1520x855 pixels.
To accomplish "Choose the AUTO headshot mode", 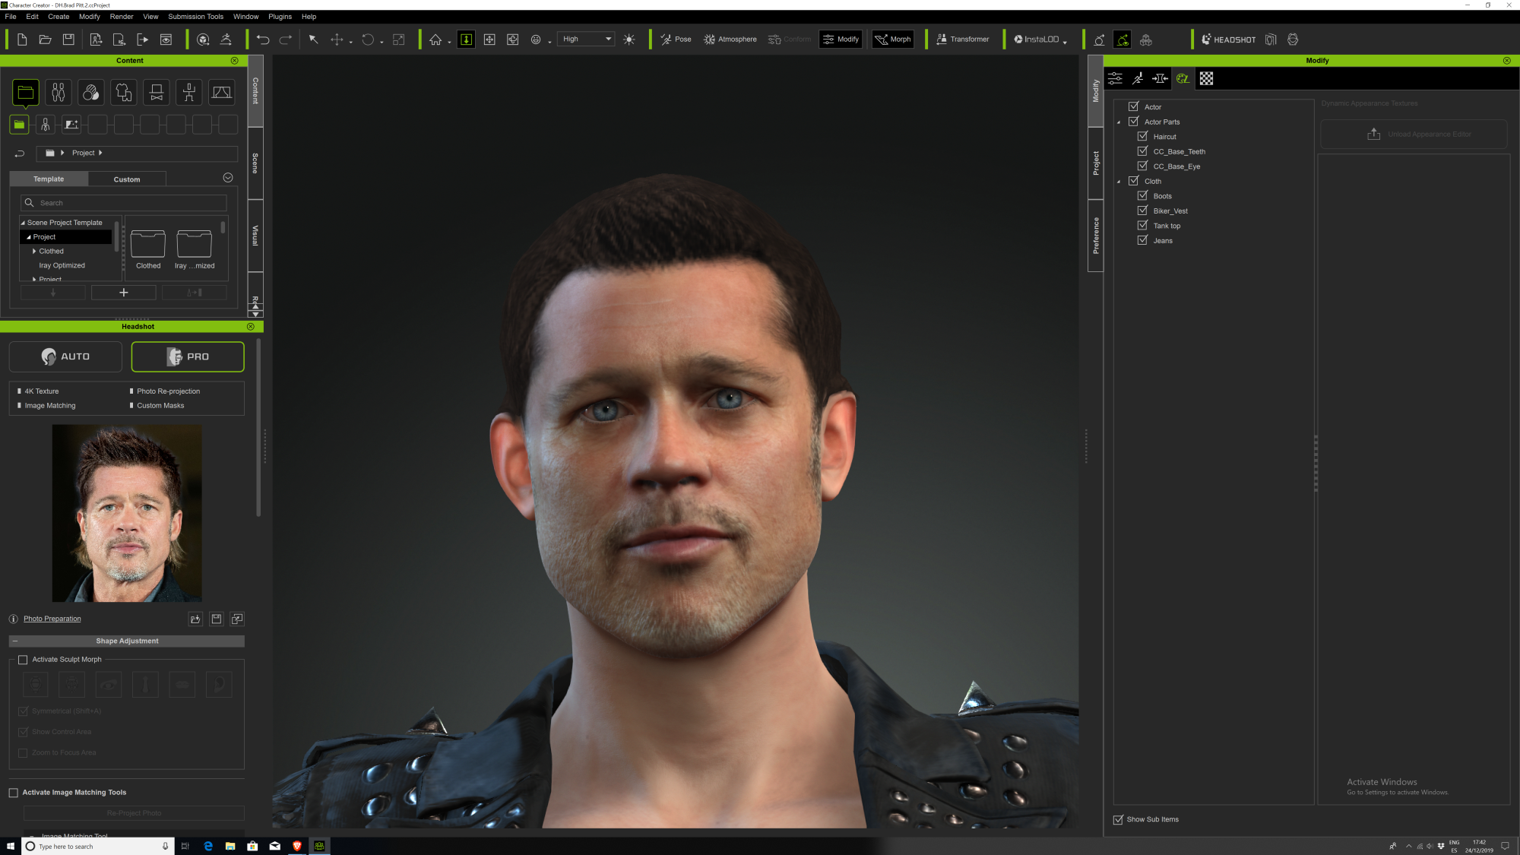I will (x=65, y=356).
